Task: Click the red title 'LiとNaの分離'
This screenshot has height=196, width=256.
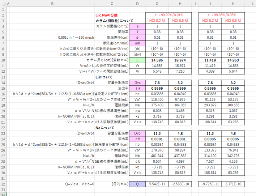Action: 106,15
